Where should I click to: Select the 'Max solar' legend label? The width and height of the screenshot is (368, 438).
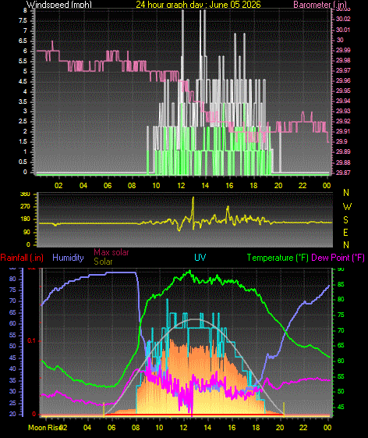pos(111,252)
